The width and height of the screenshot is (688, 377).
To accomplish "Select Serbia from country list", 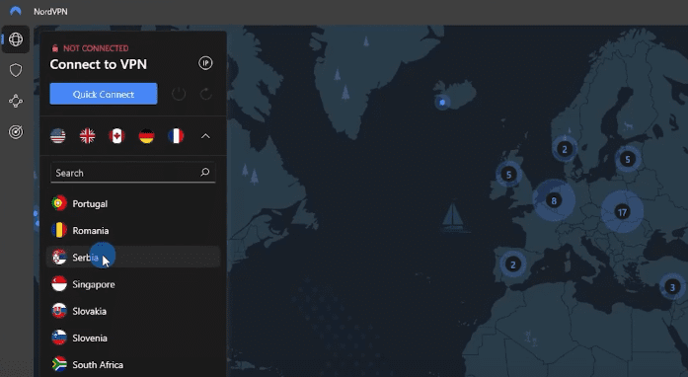I will tap(133, 258).
